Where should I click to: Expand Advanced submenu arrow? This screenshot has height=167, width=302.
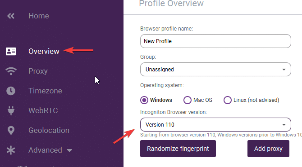click(x=69, y=150)
